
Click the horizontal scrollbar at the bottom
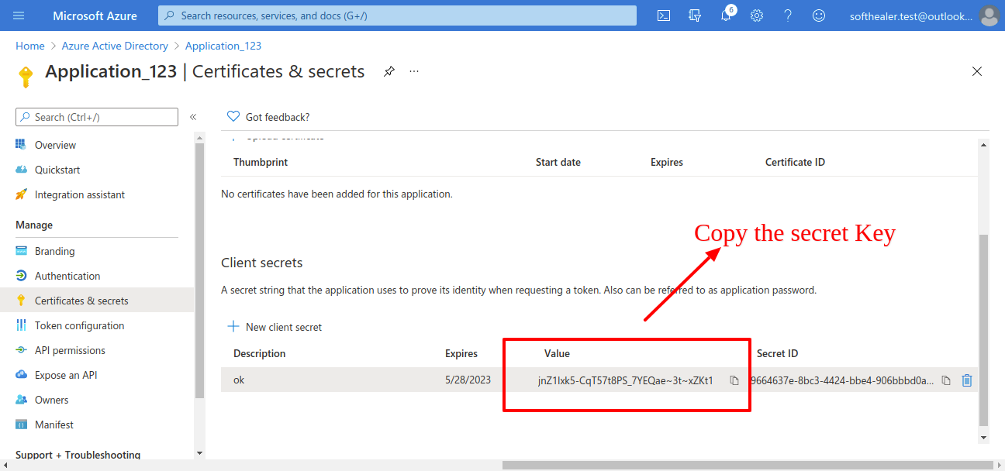pyautogui.click(x=747, y=465)
